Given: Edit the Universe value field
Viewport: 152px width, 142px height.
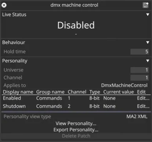Looking at the screenshot, I should click(140, 70).
